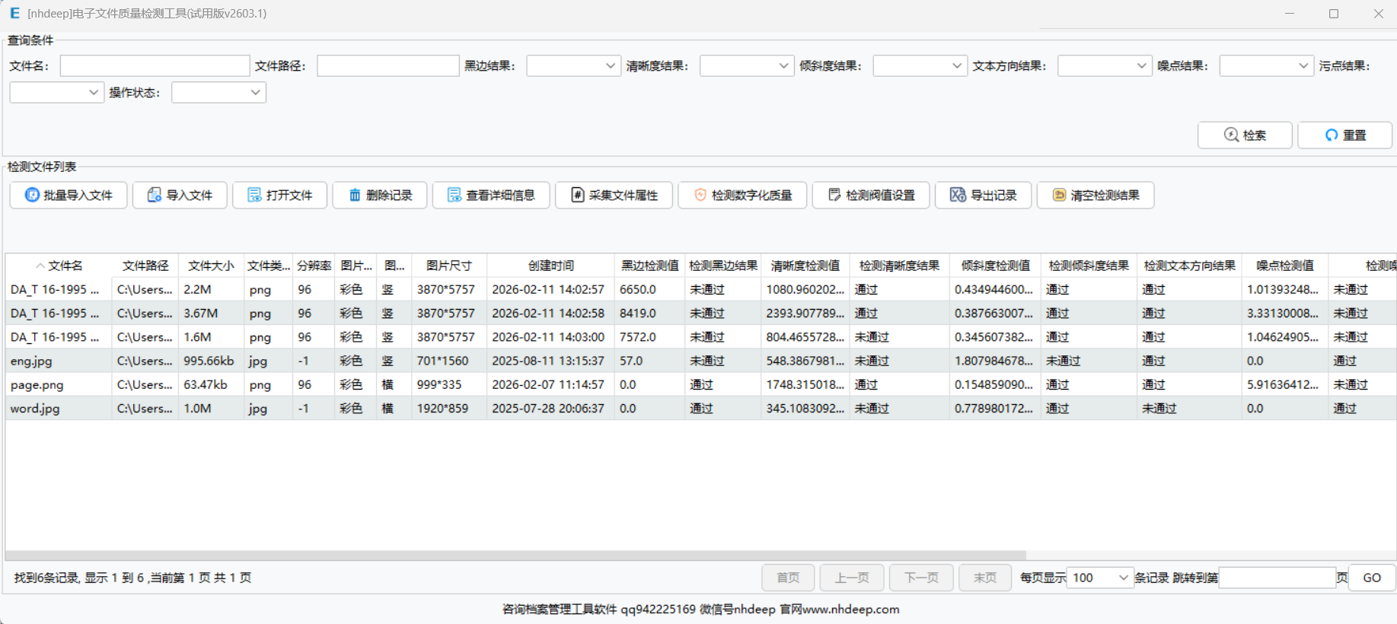Click the 导入文件 document icon
Viewport: 1397px width, 624px height.
tap(154, 195)
